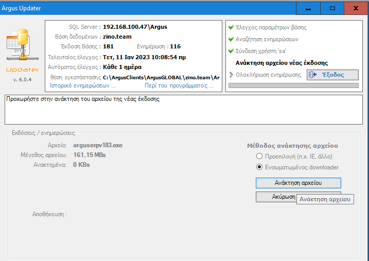
Task: Click the file name arguserpv183.exe
Action: 98,145
